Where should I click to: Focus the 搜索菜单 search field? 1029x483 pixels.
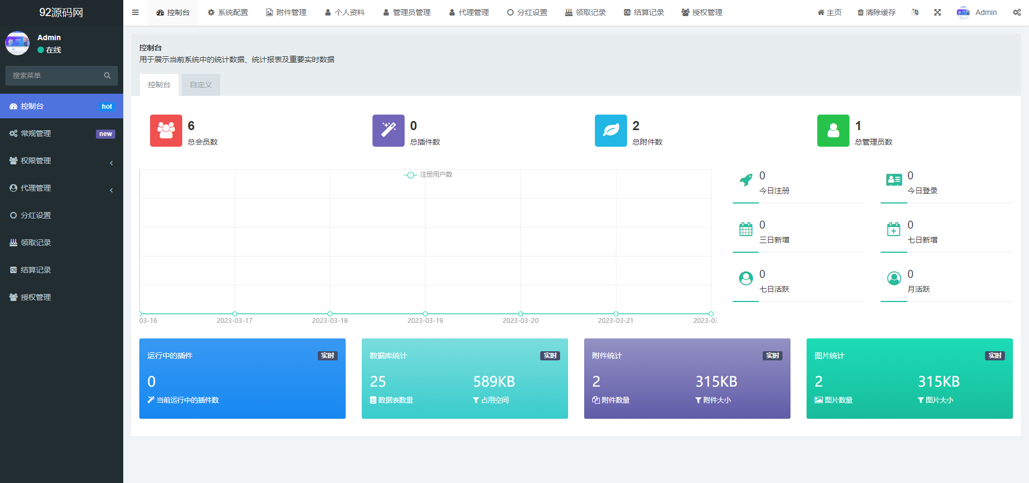pos(54,76)
